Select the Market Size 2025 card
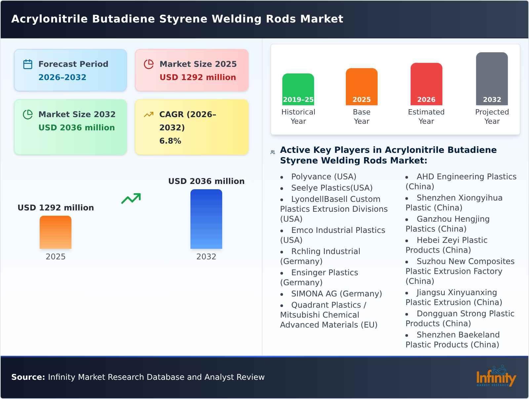529x399 pixels. point(191,69)
